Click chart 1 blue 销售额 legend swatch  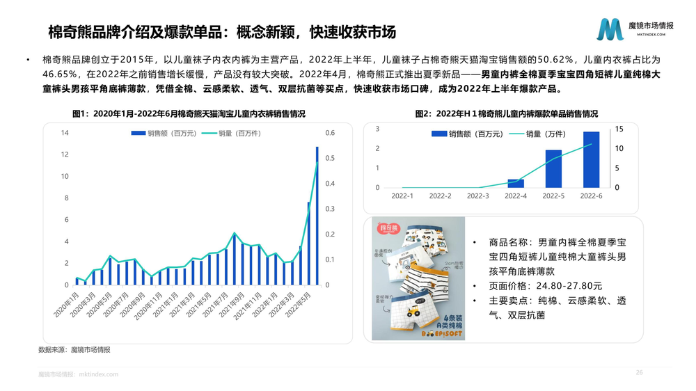[138, 133]
